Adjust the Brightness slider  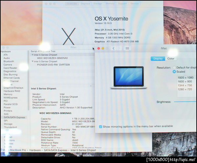185,102
